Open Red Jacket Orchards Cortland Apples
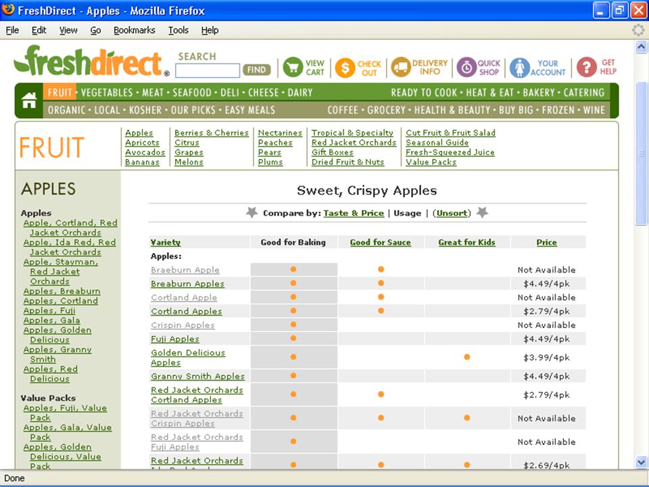Viewport: 649px width, 487px height. 197,395
